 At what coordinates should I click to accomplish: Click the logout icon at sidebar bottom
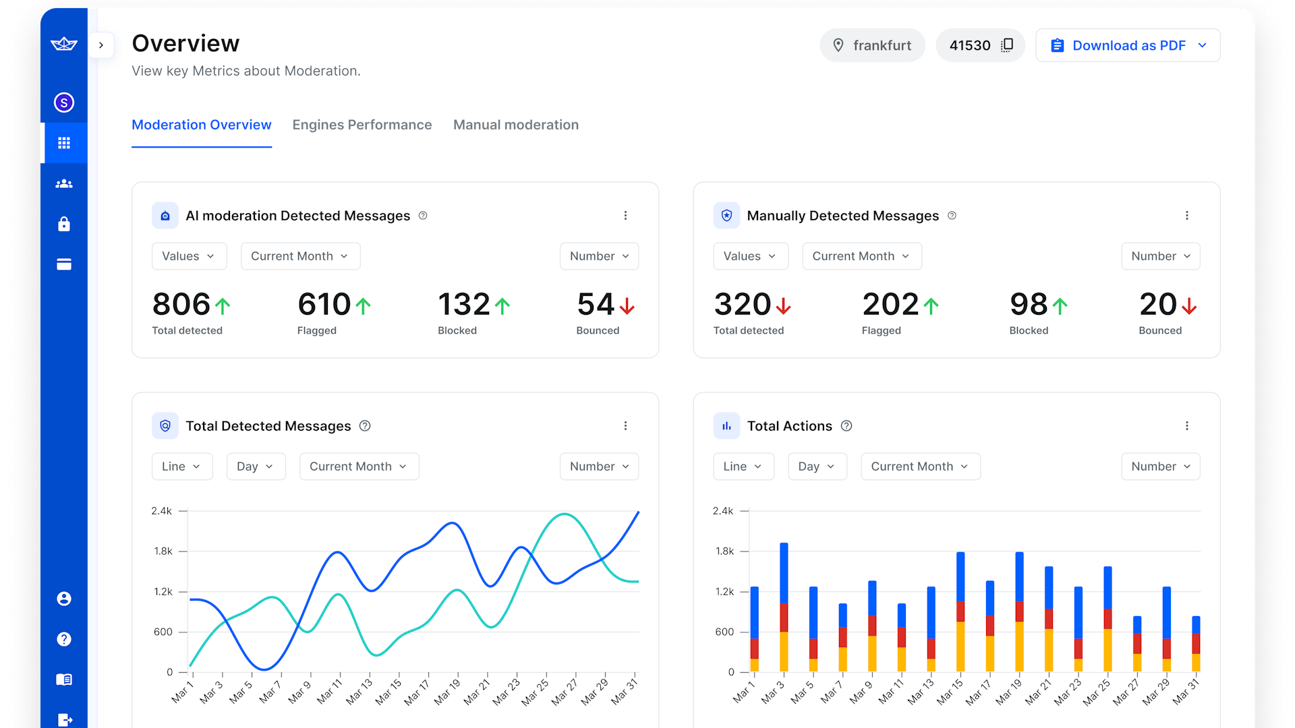pos(63,719)
